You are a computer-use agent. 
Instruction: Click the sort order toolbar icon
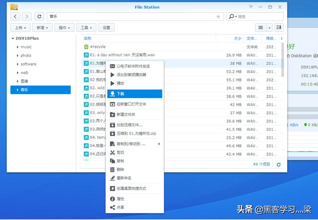(279, 27)
